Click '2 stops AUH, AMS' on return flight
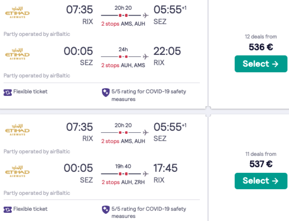 point(123,65)
